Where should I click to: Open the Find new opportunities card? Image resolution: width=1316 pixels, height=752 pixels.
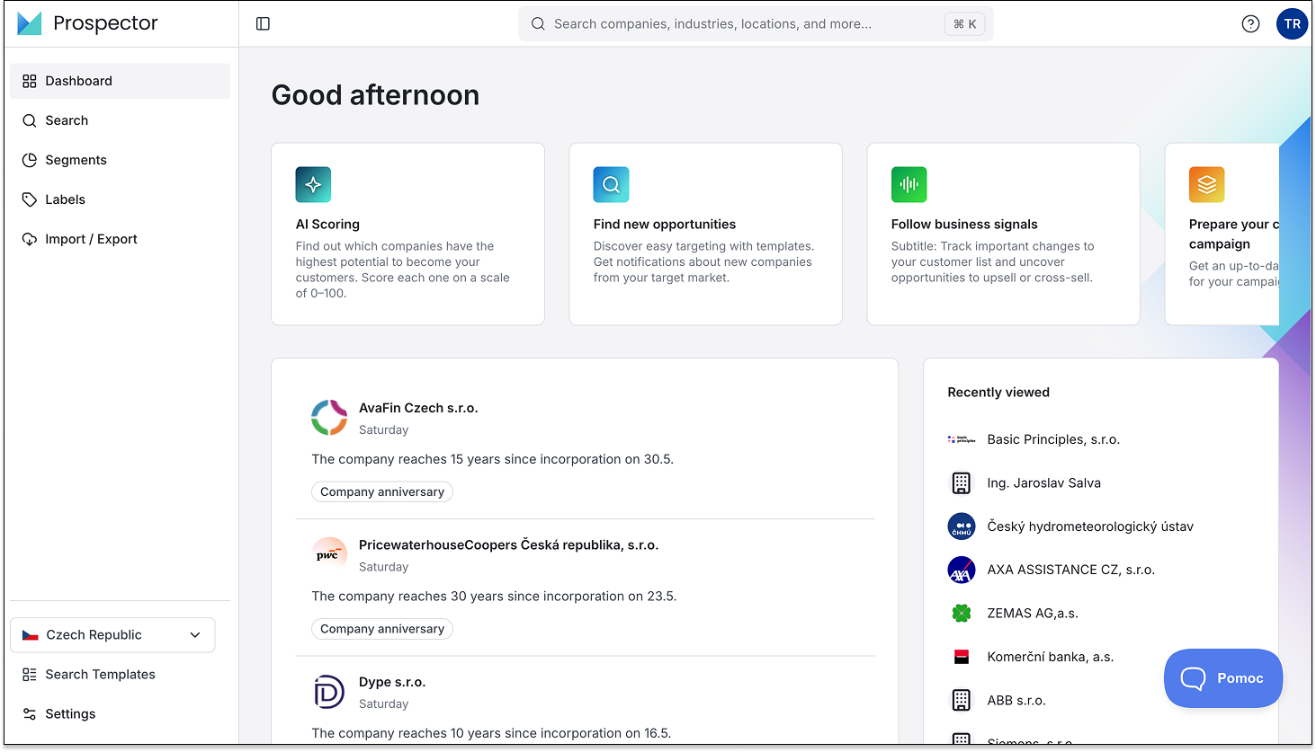(705, 234)
